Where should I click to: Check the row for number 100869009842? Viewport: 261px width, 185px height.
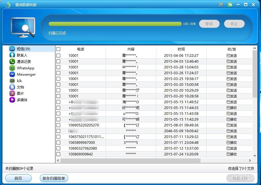point(58,154)
